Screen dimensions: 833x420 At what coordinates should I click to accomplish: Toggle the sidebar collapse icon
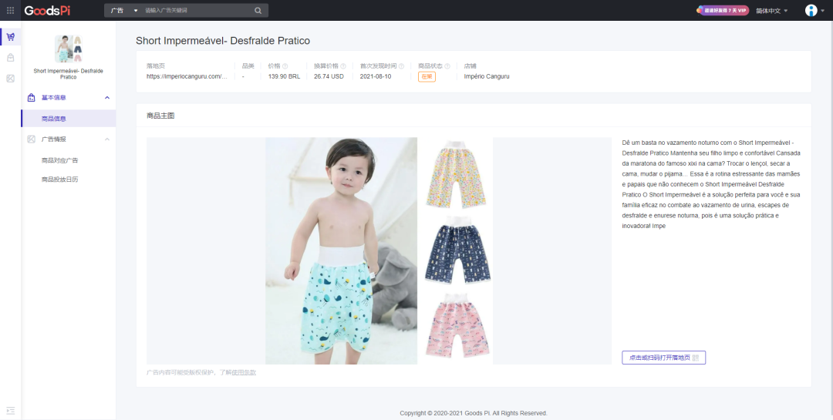click(11, 411)
